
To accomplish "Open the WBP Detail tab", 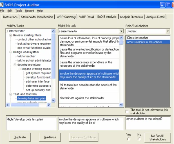I will [x=86, y=17].
